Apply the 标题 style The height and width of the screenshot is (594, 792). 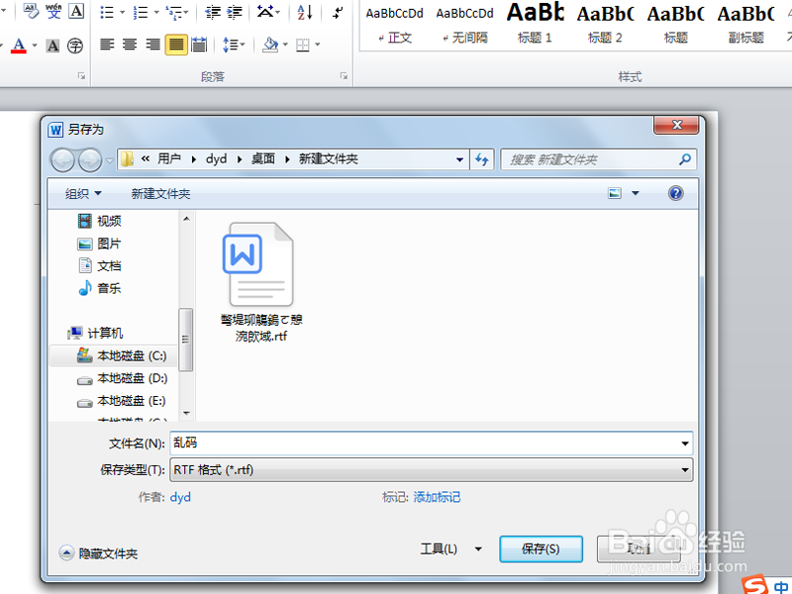[x=675, y=24]
